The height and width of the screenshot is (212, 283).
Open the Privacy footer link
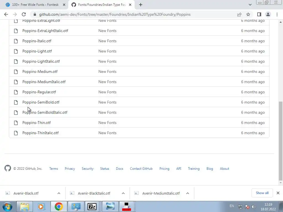click(x=70, y=169)
